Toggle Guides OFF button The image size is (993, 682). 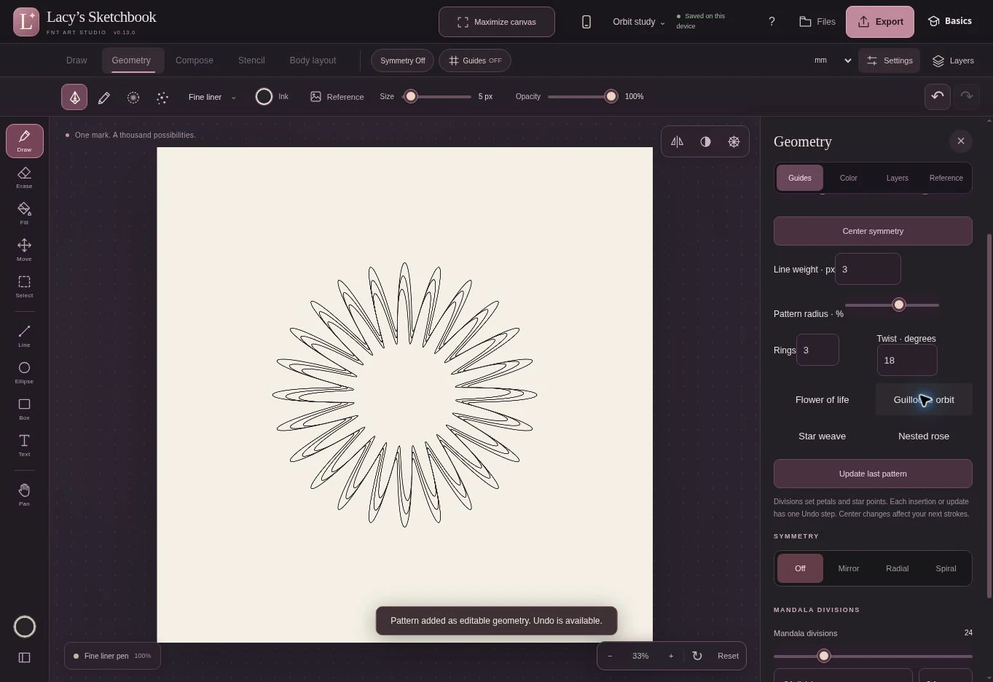[475, 60]
